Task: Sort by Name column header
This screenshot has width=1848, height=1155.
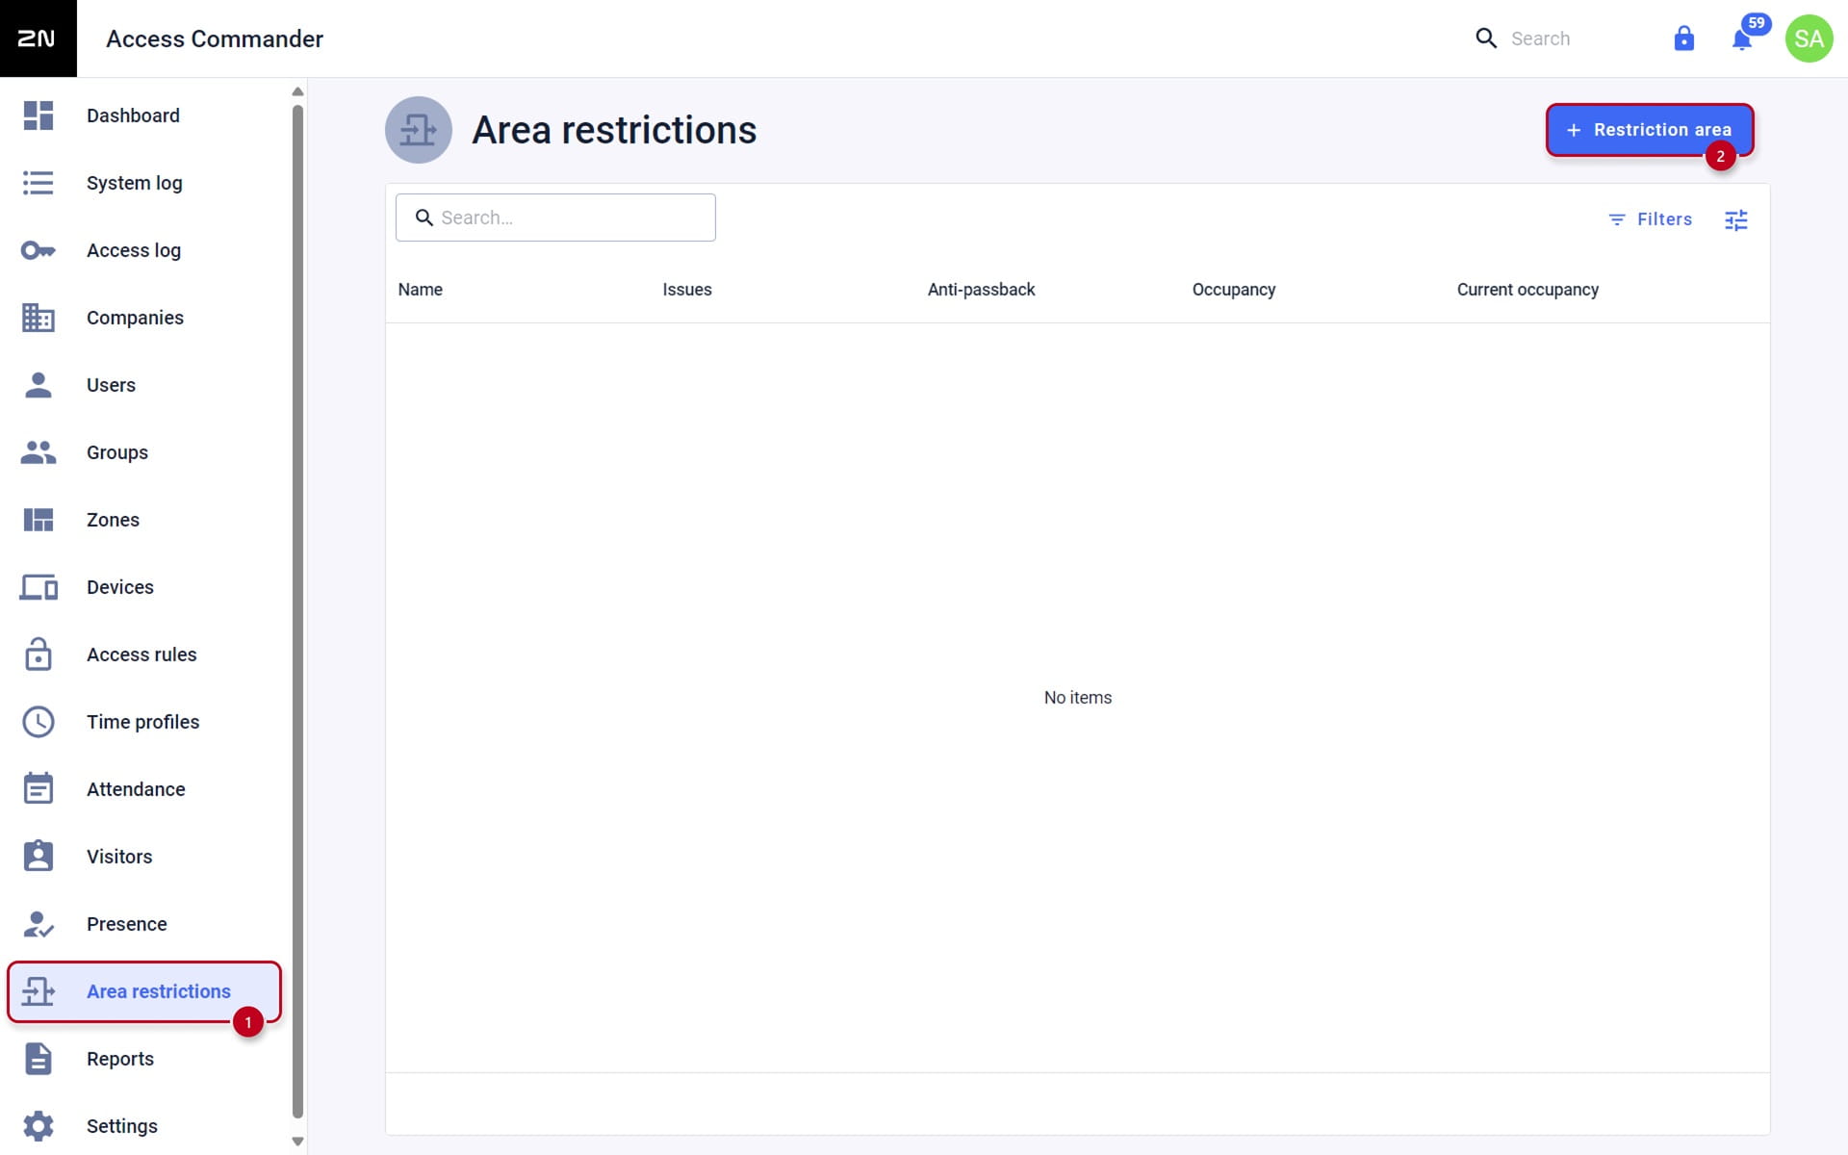Action: pos(421,290)
